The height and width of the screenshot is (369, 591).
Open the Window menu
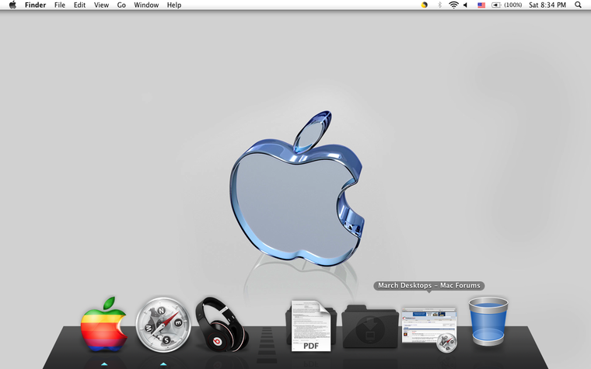click(146, 5)
